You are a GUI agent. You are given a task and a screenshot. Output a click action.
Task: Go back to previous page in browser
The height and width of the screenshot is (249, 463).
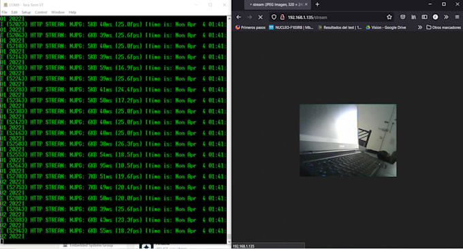(x=238, y=17)
